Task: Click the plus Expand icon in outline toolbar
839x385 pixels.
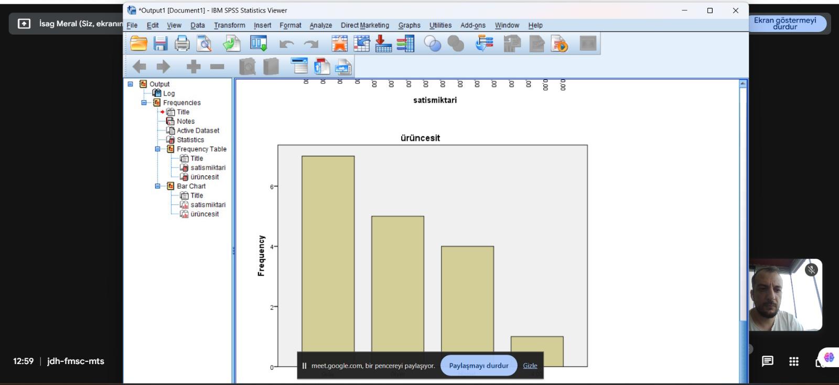Action: (x=193, y=67)
